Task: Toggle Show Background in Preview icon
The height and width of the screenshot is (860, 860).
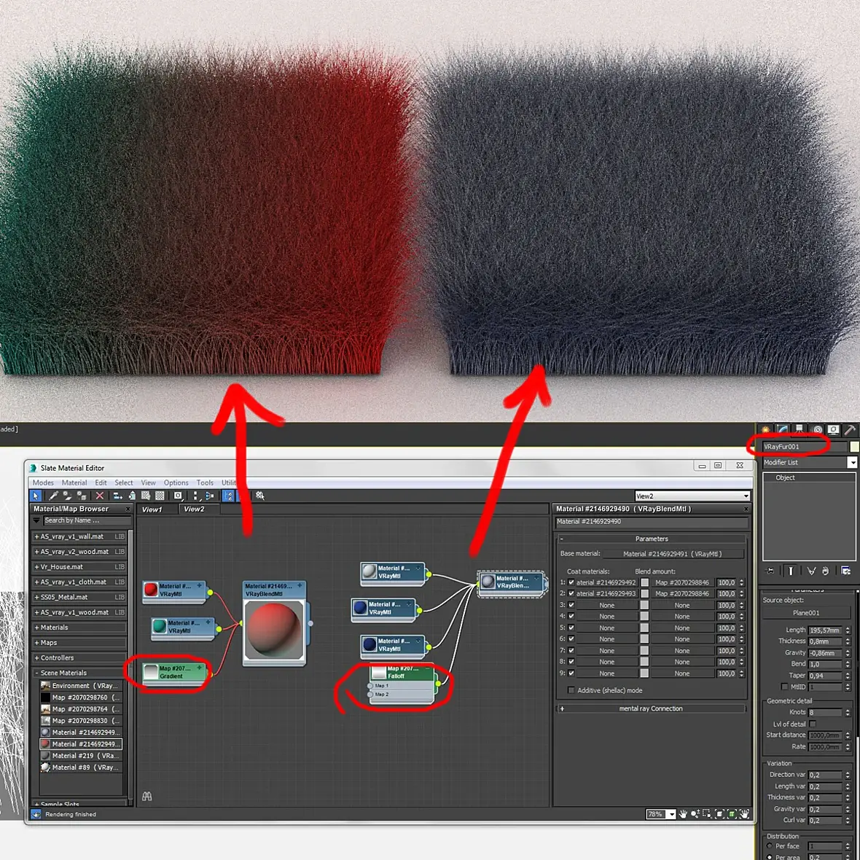Action: coord(160,496)
